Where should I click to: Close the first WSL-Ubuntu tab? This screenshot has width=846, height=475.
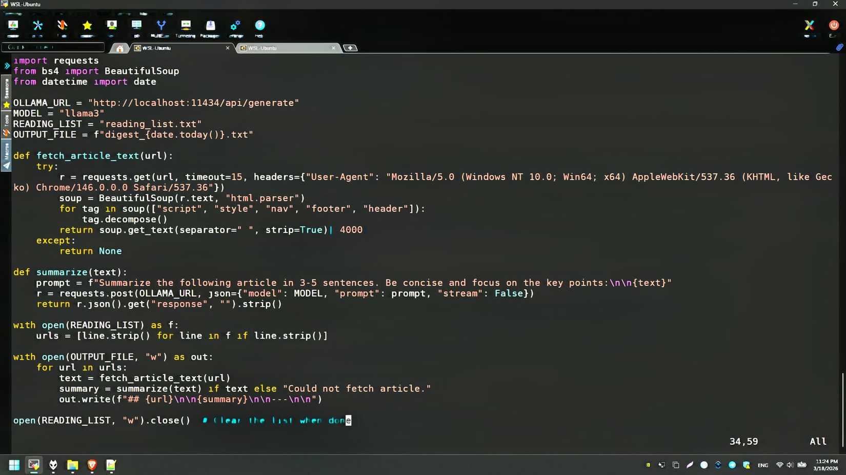pyautogui.click(x=228, y=48)
